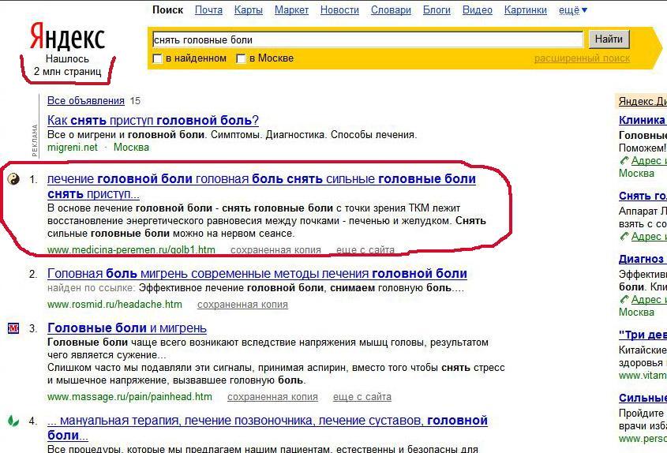Open result 2 'Головная боль мигрень современные методы'

(x=257, y=274)
